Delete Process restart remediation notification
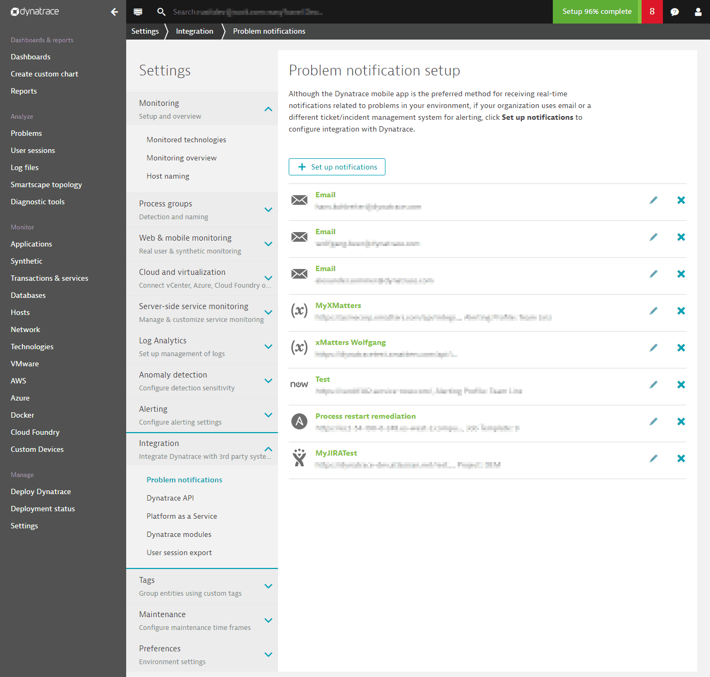The height and width of the screenshot is (677, 710). 681,421
